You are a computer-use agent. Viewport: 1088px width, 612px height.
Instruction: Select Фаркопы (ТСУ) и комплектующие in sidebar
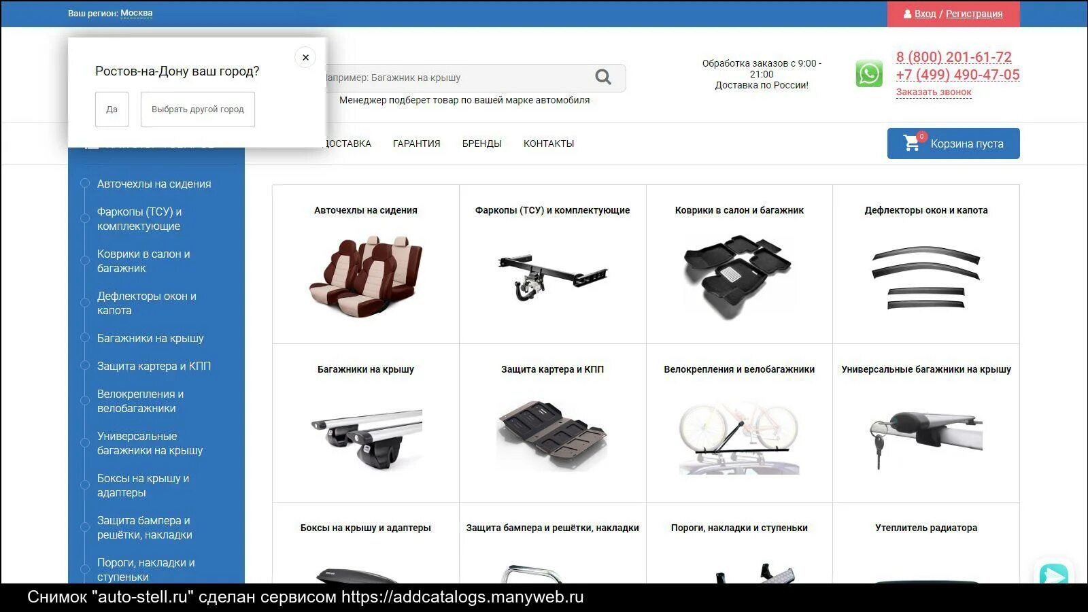(x=139, y=219)
